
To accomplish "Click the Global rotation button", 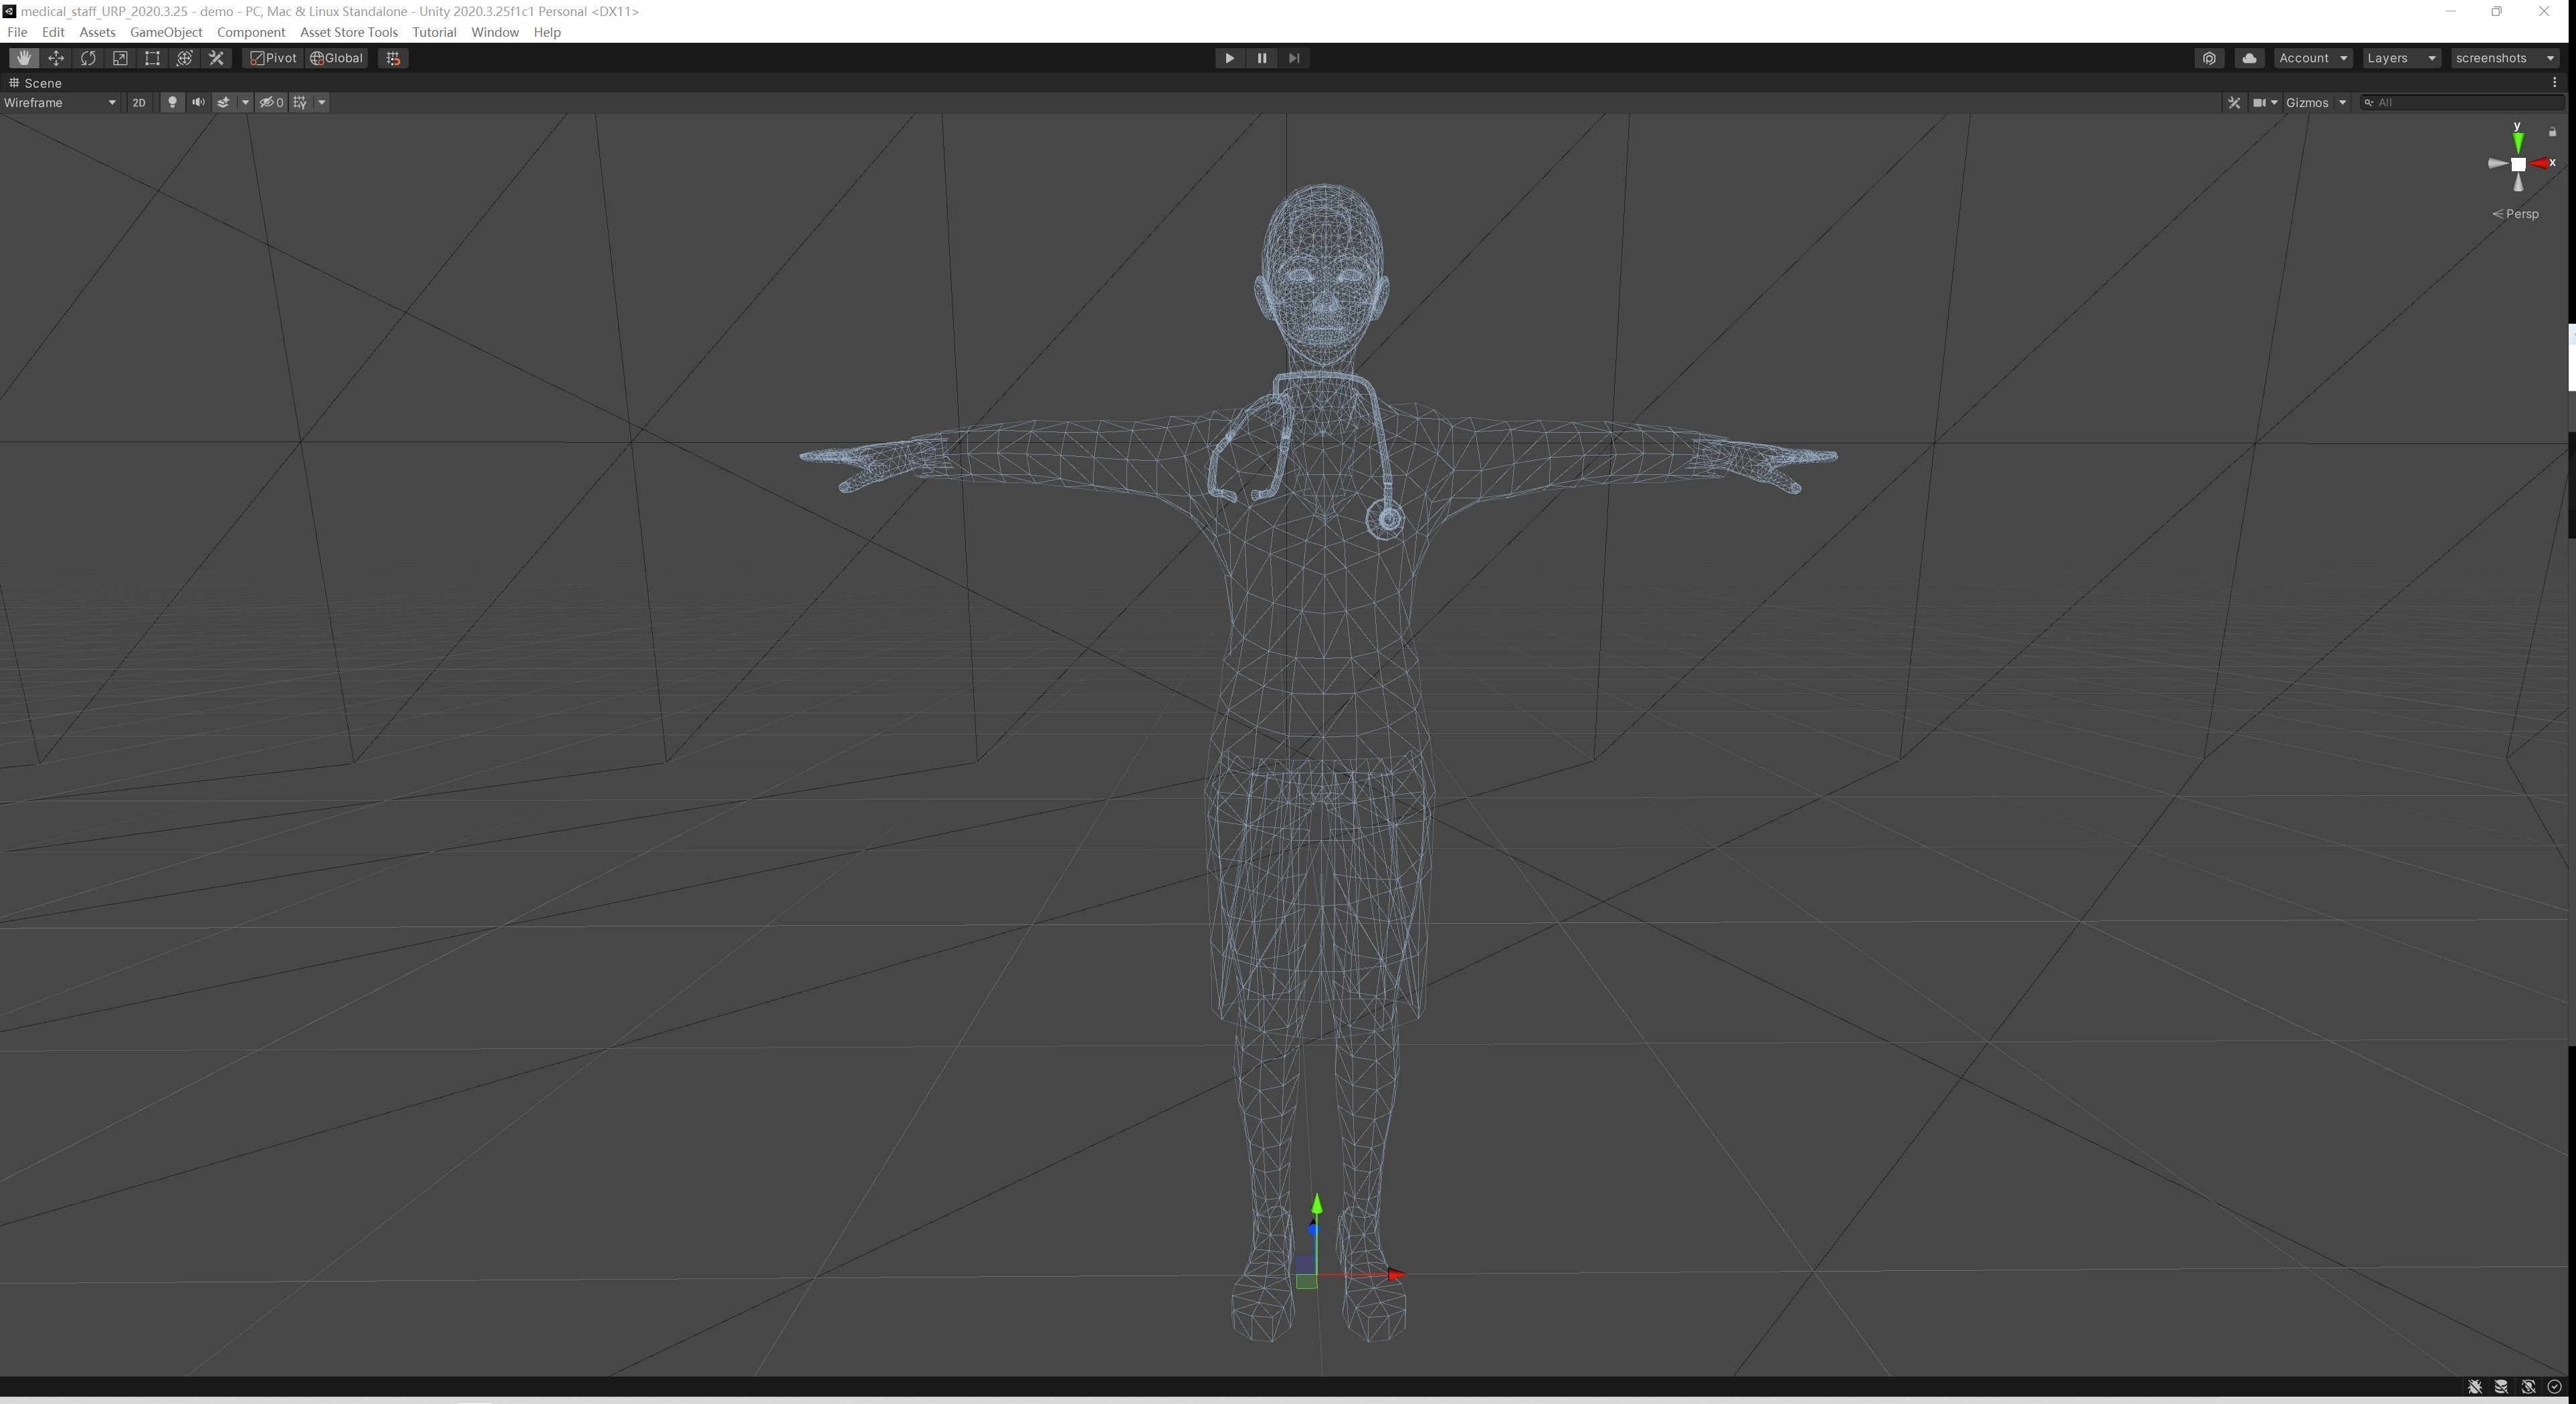I will 337,58.
